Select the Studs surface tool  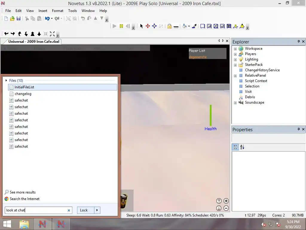(x=222, y=26)
